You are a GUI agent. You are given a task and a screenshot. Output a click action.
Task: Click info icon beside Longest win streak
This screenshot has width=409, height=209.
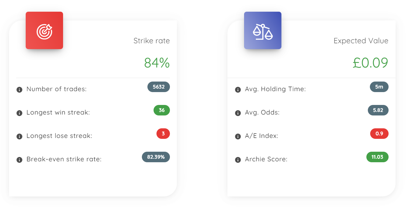pyautogui.click(x=20, y=113)
